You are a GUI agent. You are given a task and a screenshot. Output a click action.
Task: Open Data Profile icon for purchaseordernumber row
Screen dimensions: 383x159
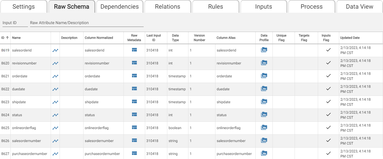pos(264,153)
